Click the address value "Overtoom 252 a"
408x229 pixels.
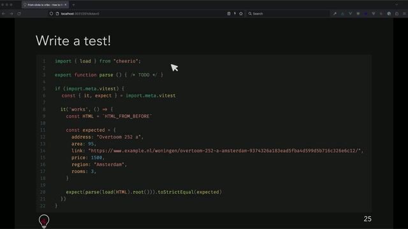pos(119,137)
